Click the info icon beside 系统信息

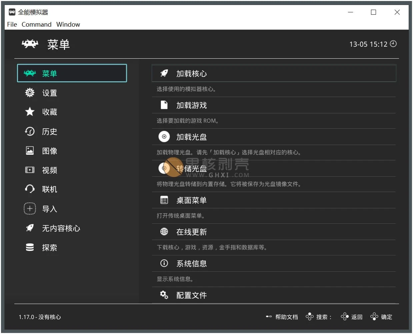pos(164,263)
